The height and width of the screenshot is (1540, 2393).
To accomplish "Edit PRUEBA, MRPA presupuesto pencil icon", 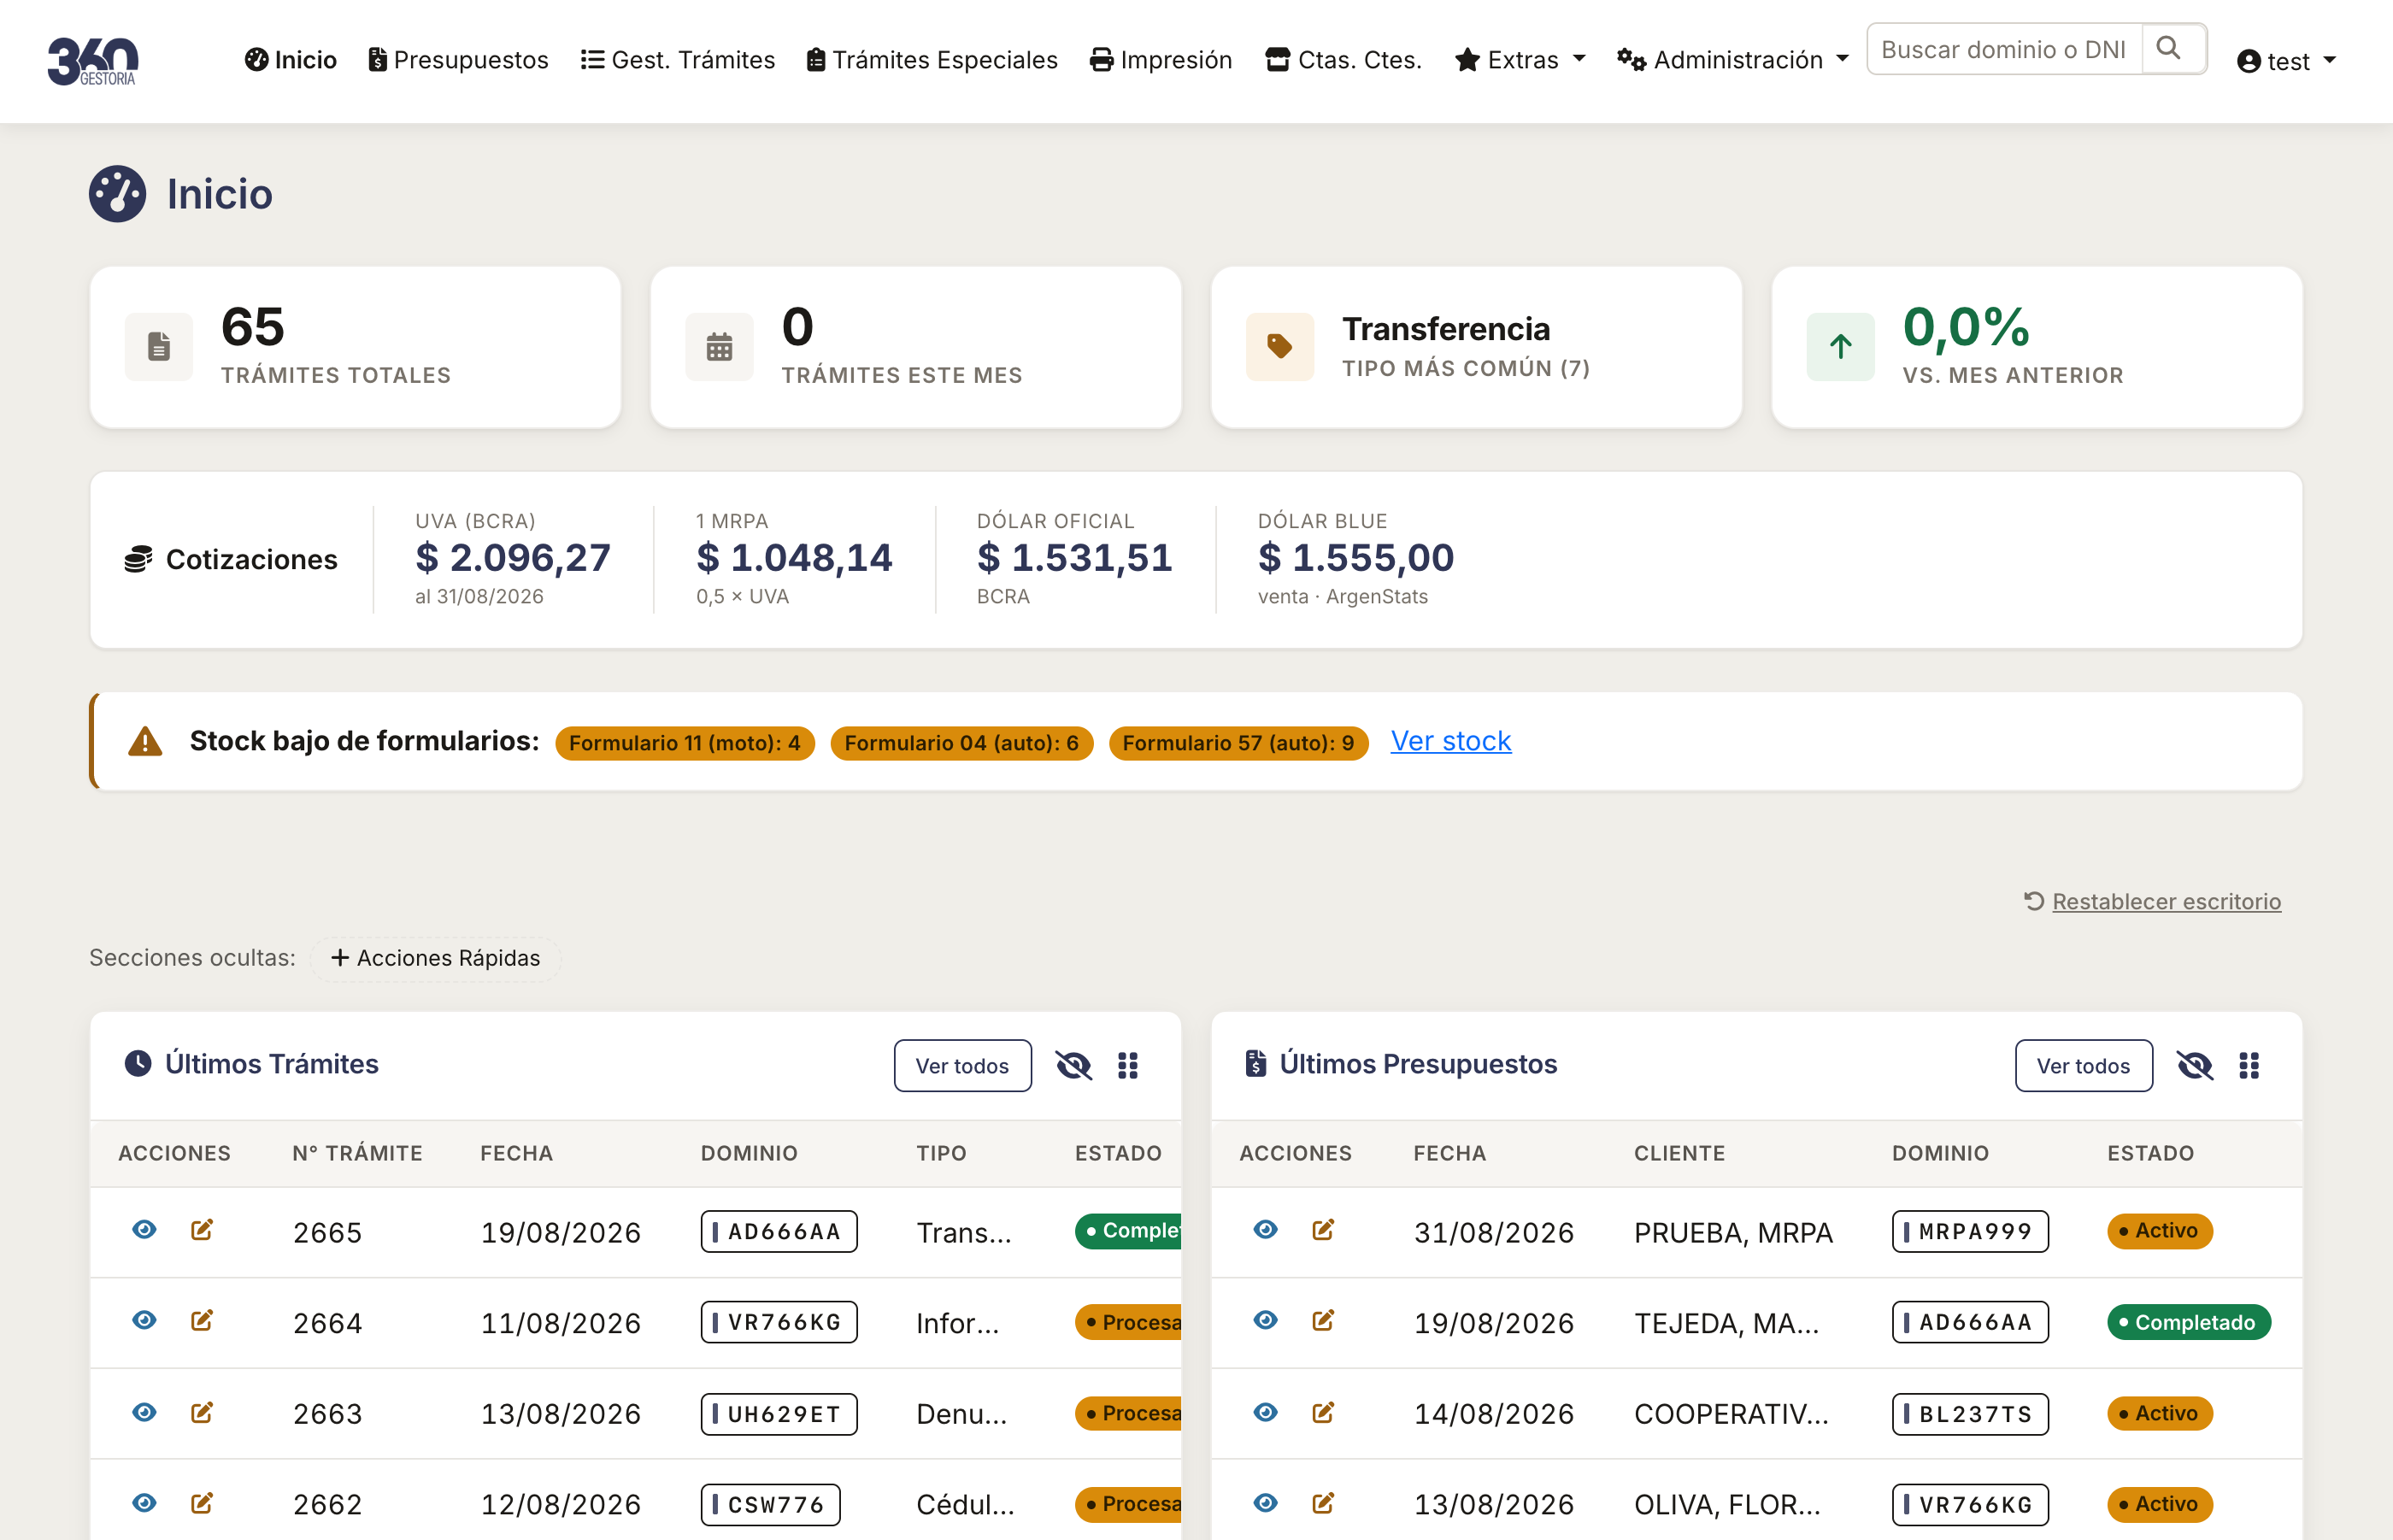I will coord(1323,1229).
